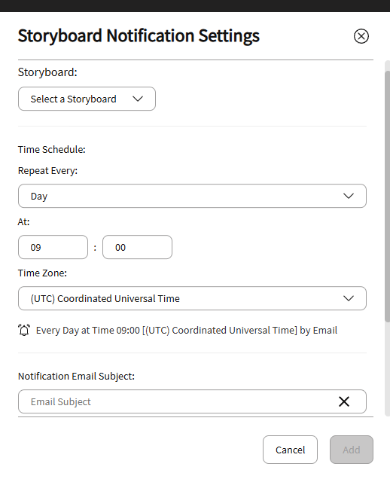Click the Time Schedule label
This screenshot has height=482, width=390.
(52, 149)
